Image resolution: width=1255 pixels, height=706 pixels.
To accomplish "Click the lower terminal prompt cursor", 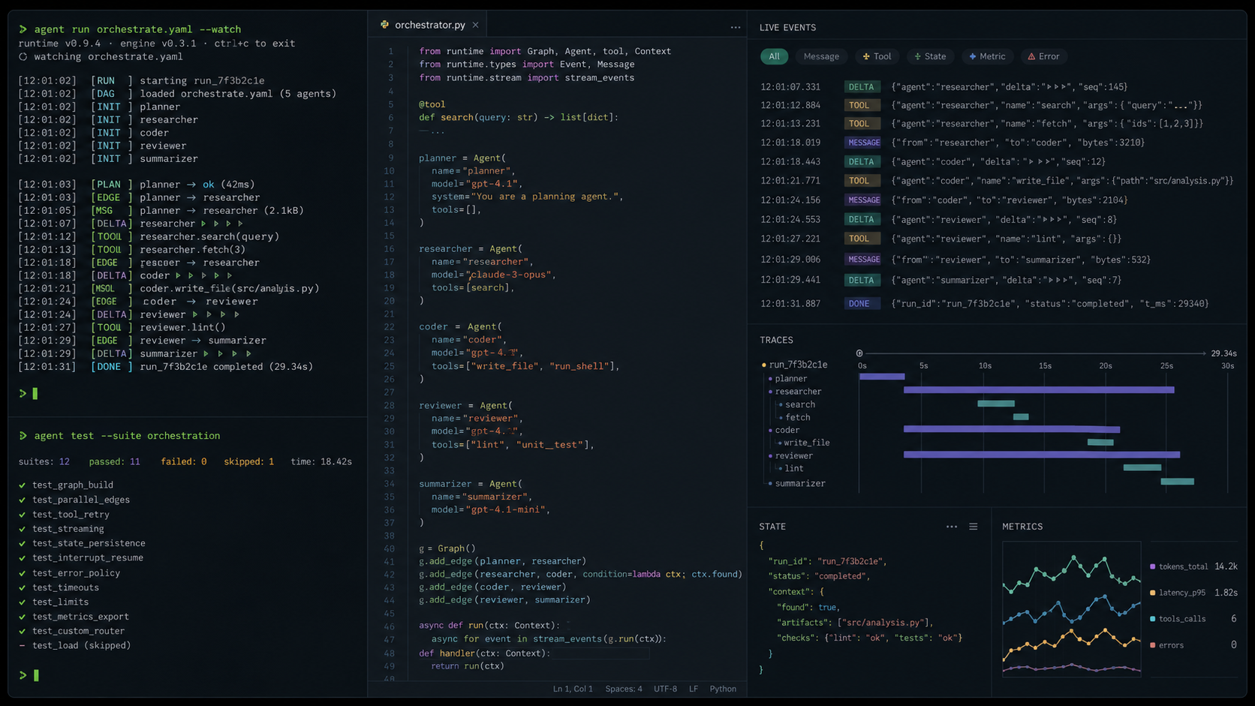I will coord(36,675).
